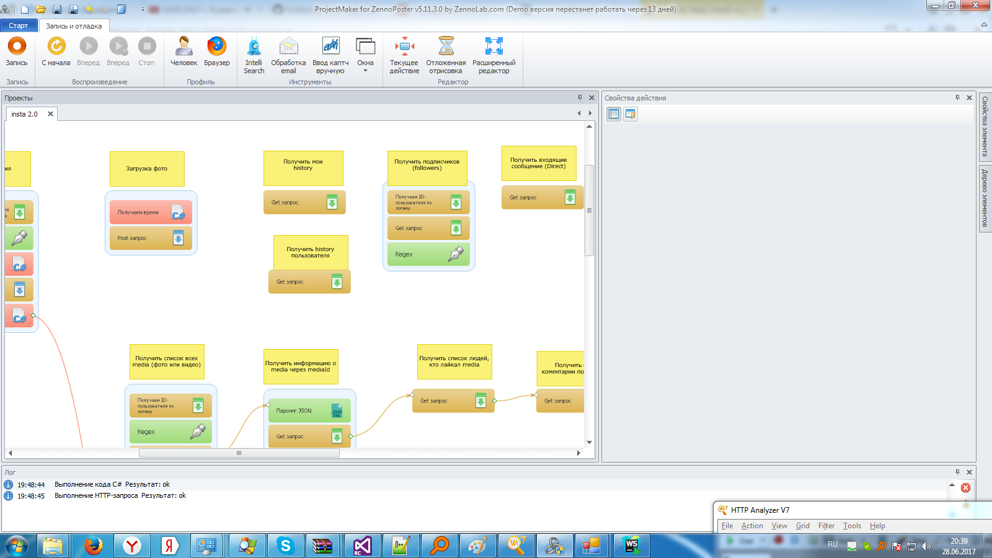Show the action properties table view icon
This screenshot has height=558, width=992.
pyautogui.click(x=614, y=114)
